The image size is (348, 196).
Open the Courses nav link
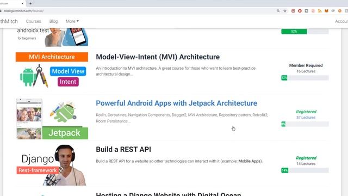34,21
